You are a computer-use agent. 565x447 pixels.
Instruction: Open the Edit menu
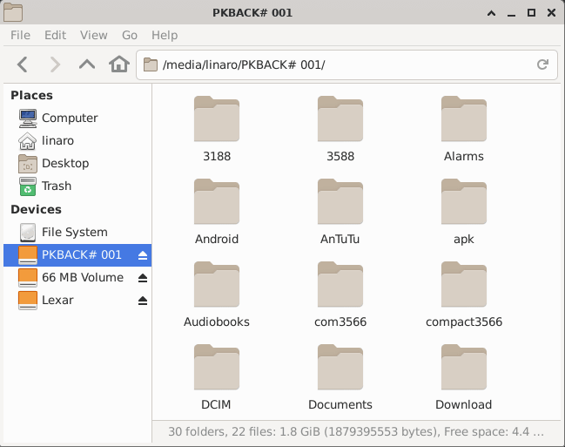55,35
